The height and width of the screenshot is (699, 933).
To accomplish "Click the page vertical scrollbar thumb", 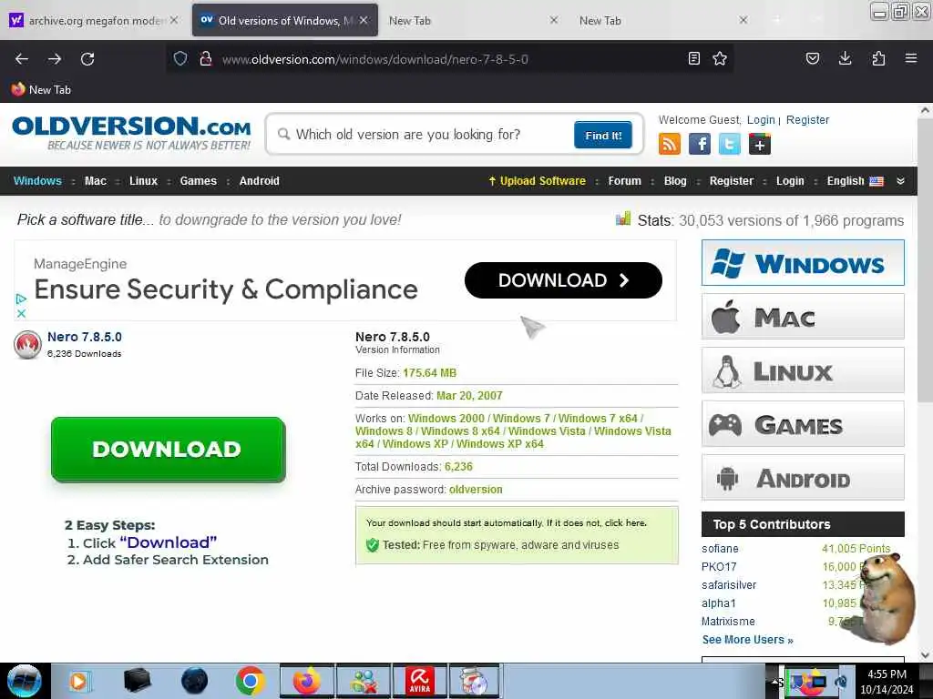I will click(925, 261).
